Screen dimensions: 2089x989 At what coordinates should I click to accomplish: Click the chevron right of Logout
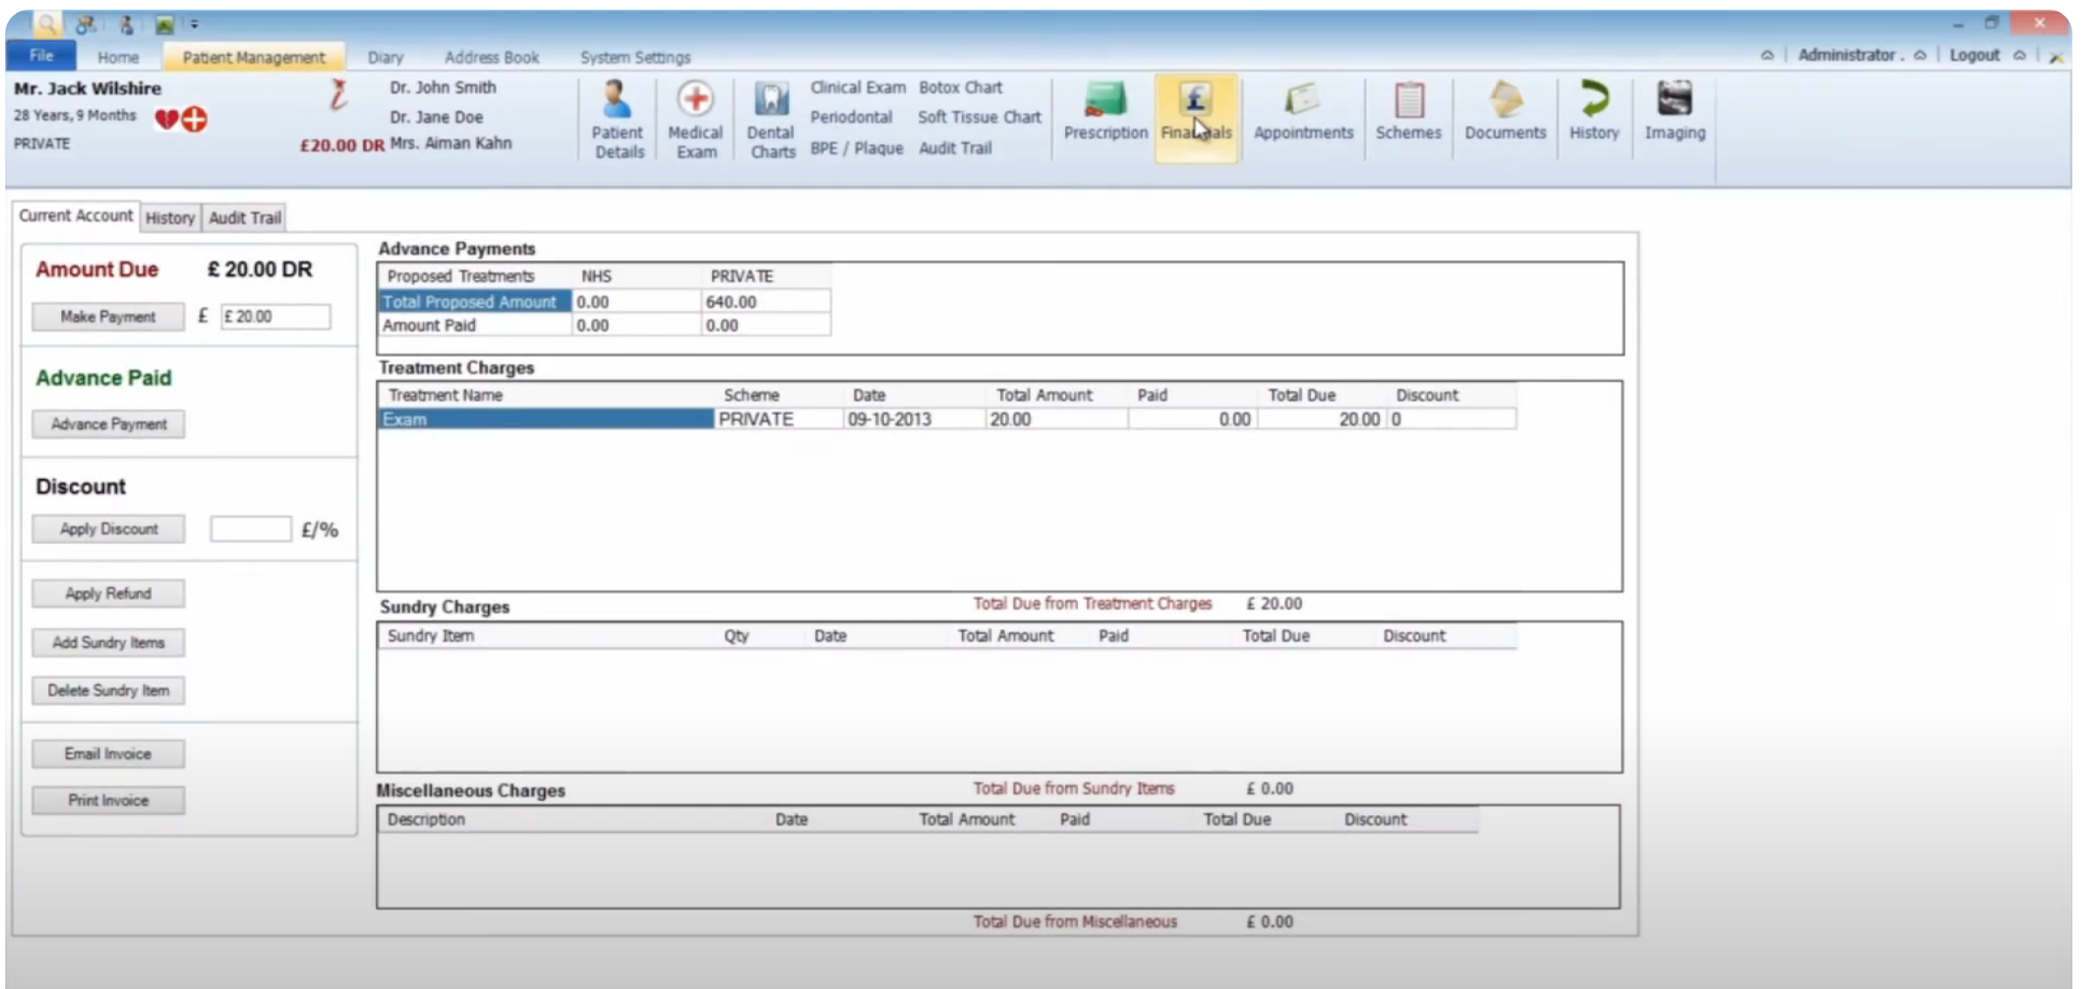click(2020, 55)
